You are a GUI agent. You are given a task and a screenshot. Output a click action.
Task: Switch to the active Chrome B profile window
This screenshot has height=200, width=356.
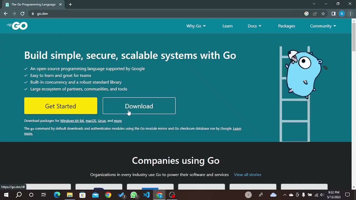159,195
